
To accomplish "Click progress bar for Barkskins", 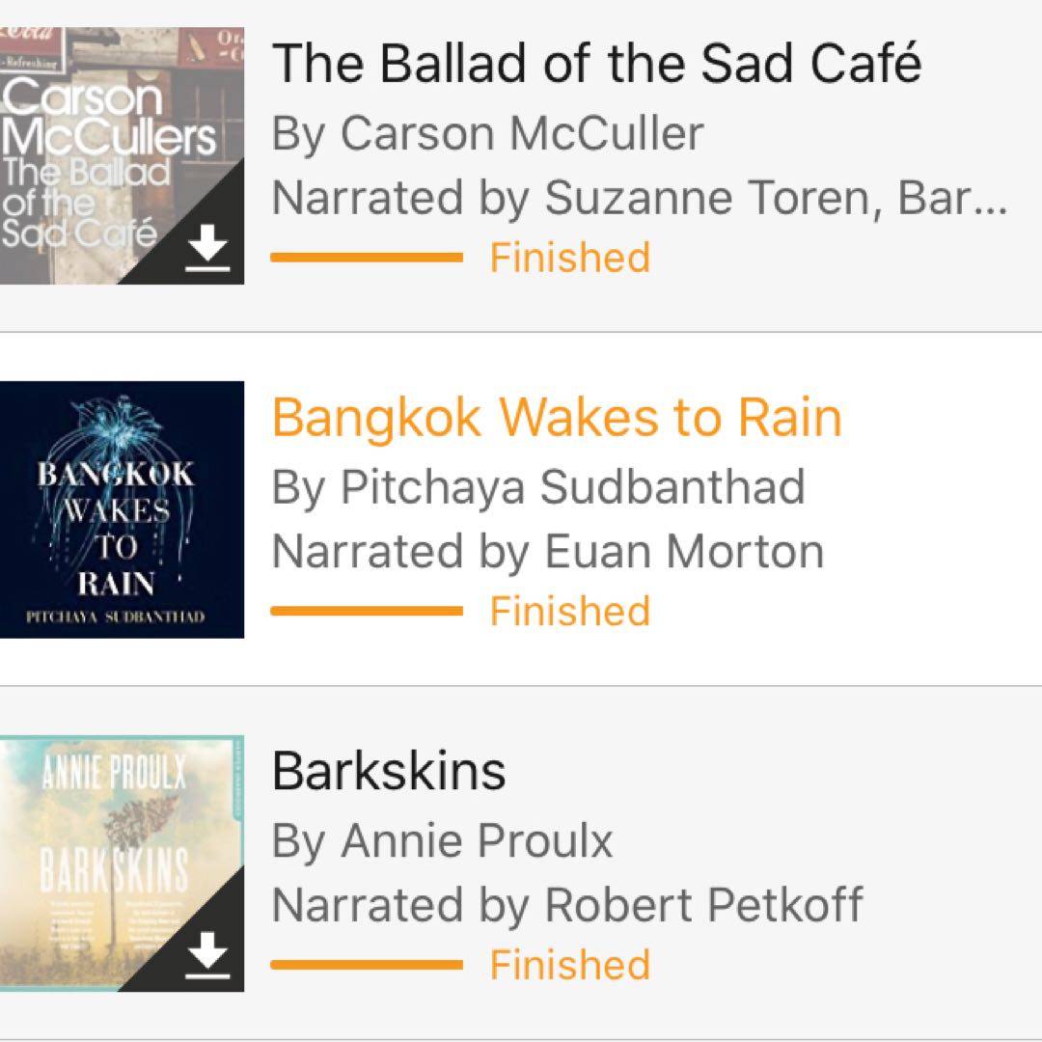I will pyautogui.click(x=367, y=965).
